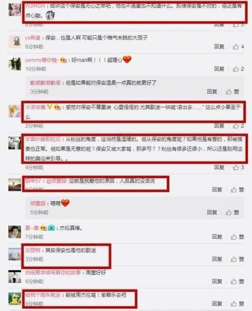Like the 能被周杰伦骂 comment

[x=237, y=304]
